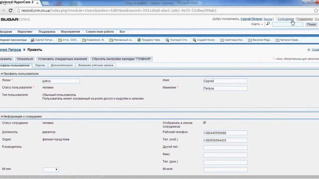Close the HyperCam browser tab
Screen dimensions: 319x179
(37, 3)
